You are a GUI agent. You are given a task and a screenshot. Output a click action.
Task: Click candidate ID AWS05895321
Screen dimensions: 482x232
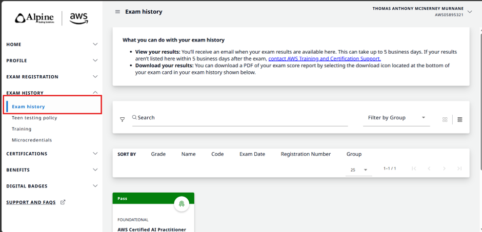pos(449,15)
